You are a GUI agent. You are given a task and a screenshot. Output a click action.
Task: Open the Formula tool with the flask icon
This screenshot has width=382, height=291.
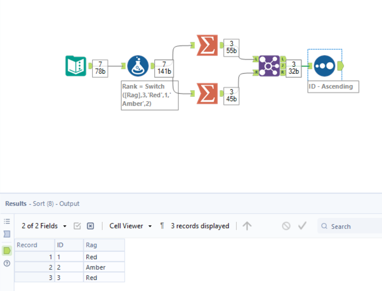(x=138, y=66)
